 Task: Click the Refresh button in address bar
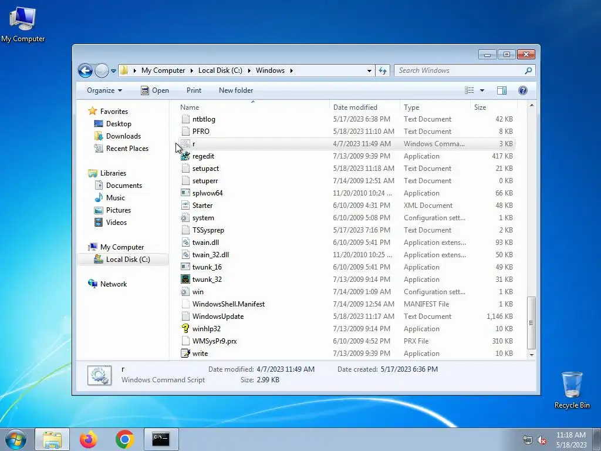click(x=383, y=70)
